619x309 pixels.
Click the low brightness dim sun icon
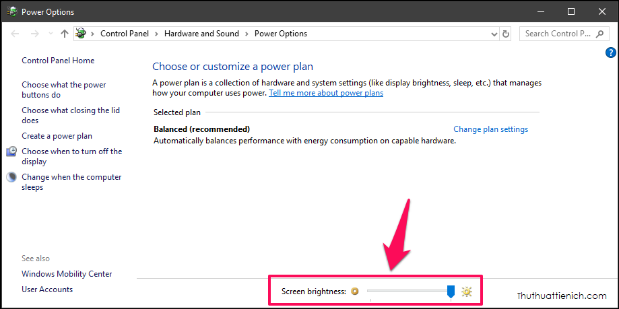point(355,291)
